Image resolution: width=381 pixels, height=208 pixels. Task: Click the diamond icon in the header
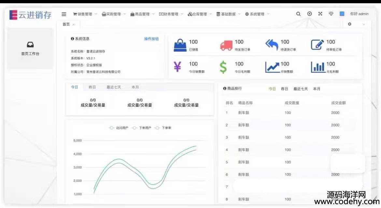pyautogui.click(x=331, y=14)
